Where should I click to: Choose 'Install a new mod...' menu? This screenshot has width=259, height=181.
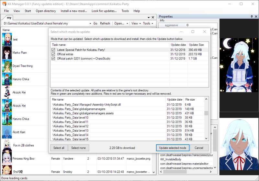[74, 11]
